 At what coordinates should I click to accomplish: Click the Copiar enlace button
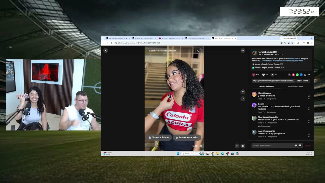click(302, 81)
